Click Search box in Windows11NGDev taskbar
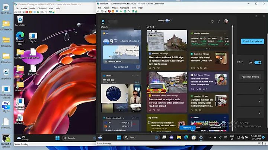This screenshot has height=150, width=268. click(141, 137)
